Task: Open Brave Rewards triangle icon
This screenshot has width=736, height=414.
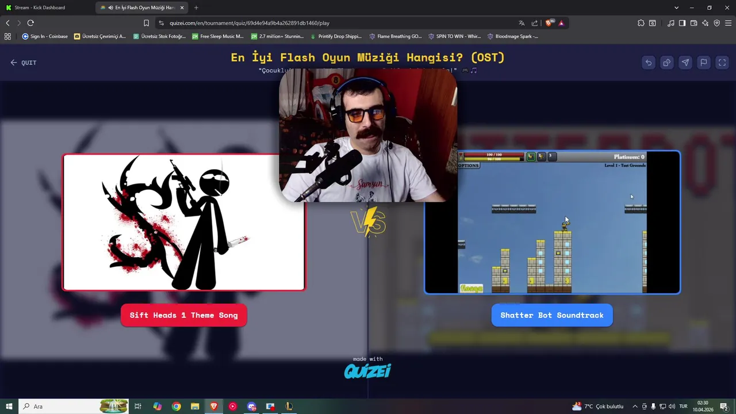Action: point(561,23)
